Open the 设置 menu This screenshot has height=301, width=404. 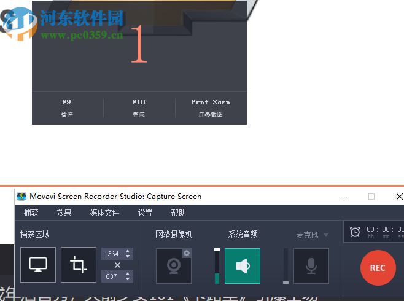[145, 213]
